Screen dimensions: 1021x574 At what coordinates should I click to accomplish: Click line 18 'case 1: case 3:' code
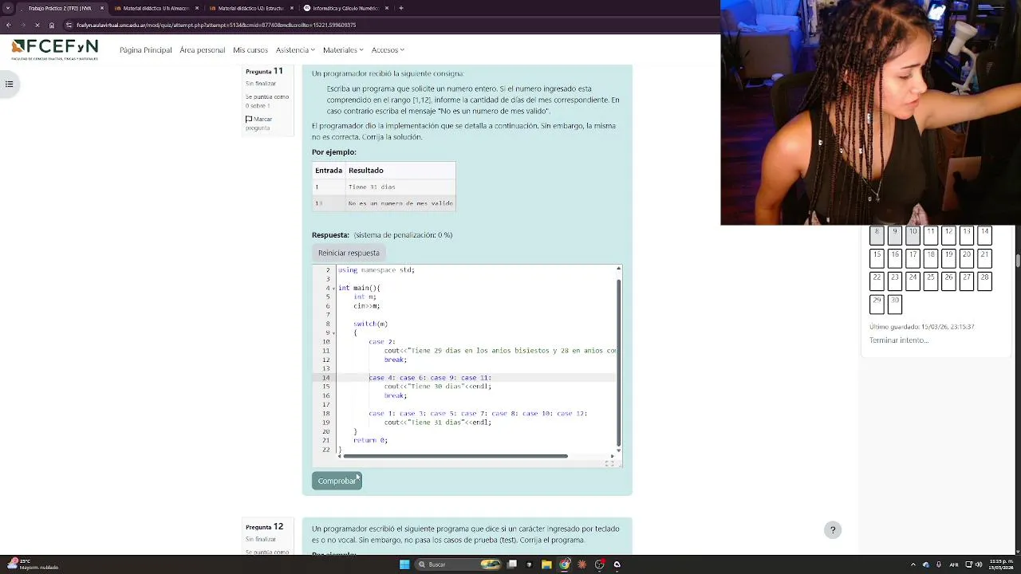[478, 414]
